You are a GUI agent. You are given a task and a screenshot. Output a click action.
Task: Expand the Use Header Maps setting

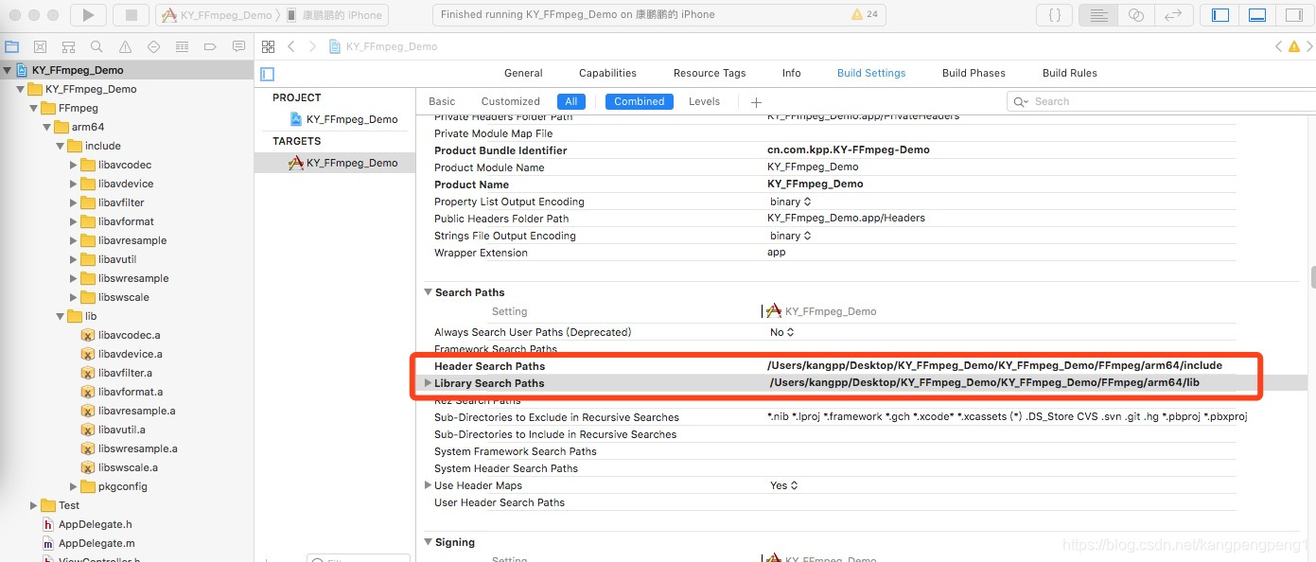click(428, 485)
